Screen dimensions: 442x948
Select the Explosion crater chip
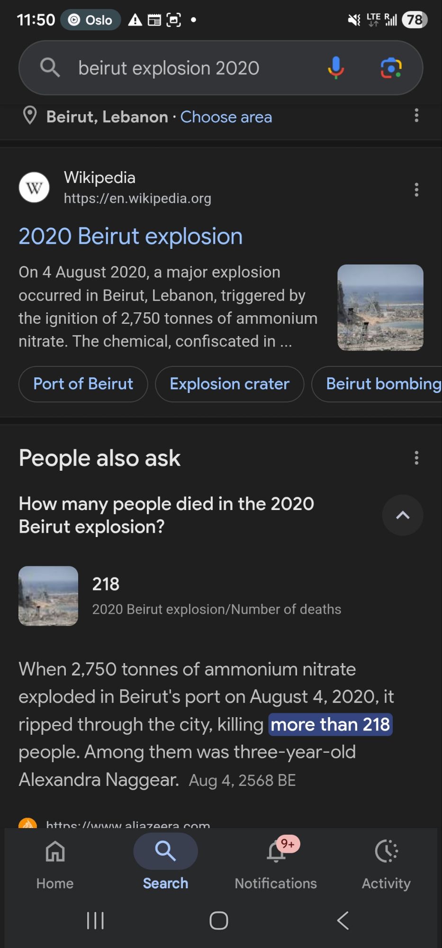tap(229, 384)
